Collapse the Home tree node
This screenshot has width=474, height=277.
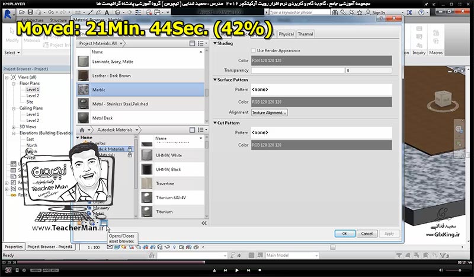coord(78,138)
